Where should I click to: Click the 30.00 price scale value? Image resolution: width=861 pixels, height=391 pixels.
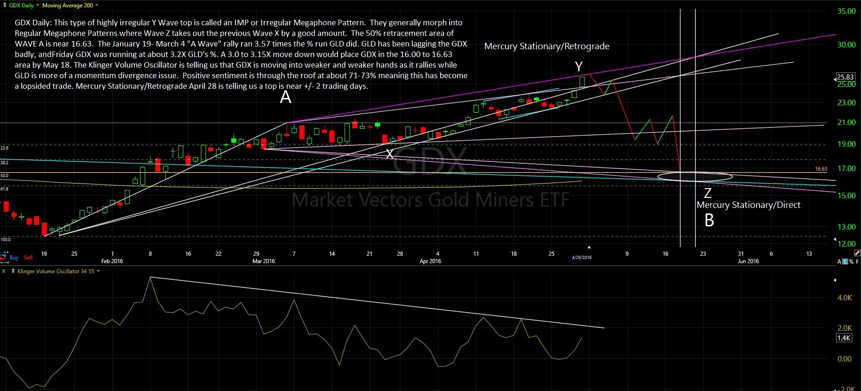point(846,45)
